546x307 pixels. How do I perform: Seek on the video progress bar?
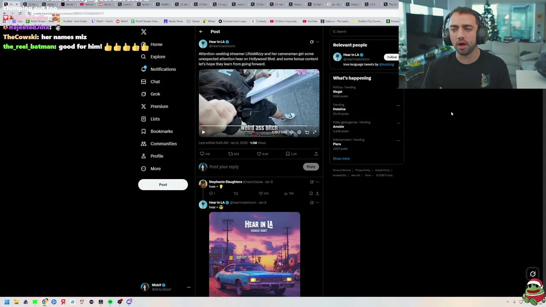coord(259,126)
